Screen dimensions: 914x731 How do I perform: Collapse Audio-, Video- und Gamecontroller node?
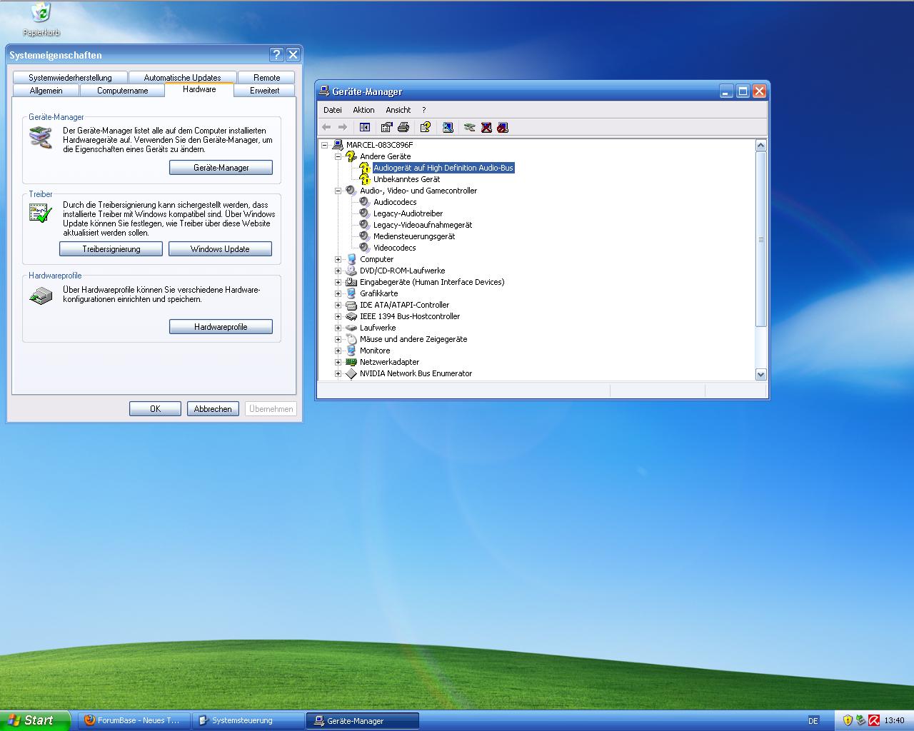pyautogui.click(x=338, y=191)
